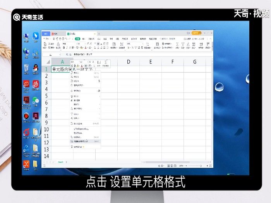This screenshot has height=203, width=271.
Task: Click the last context menu entry with star
Action: point(85,147)
